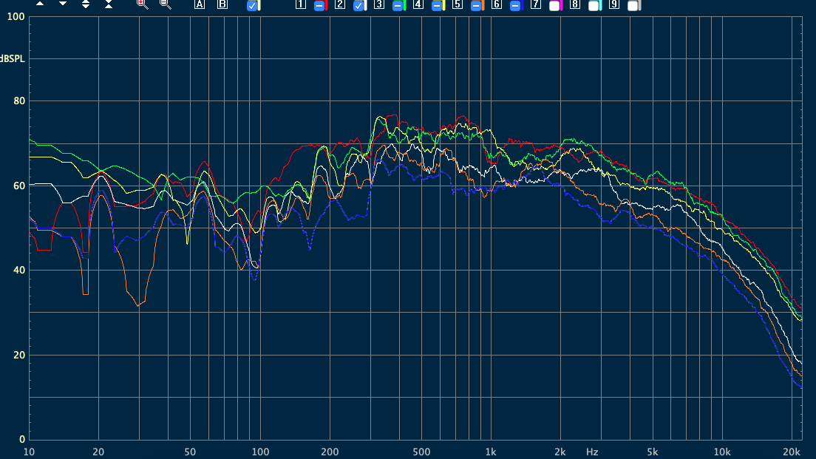Click the 60 value on the dB axis
The image size is (816, 459).
18,186
